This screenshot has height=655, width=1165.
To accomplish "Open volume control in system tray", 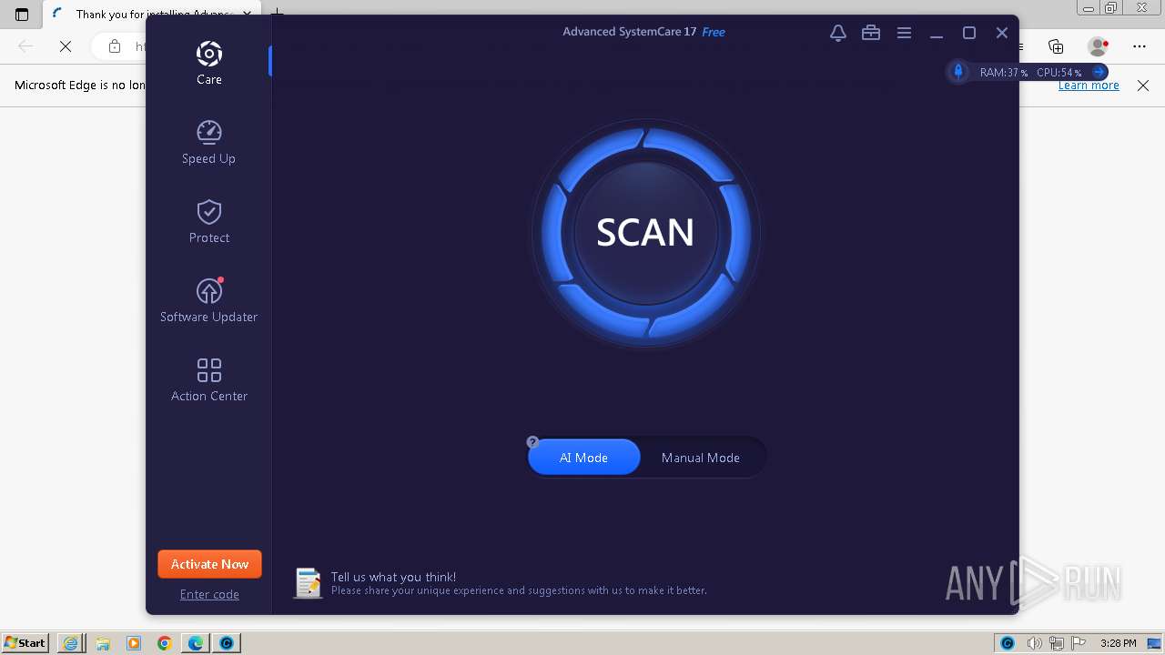I will (1034, 643).
